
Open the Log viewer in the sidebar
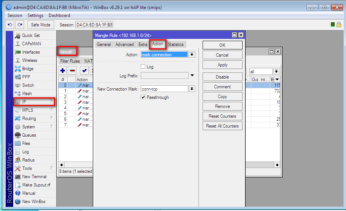coord(34,152)
